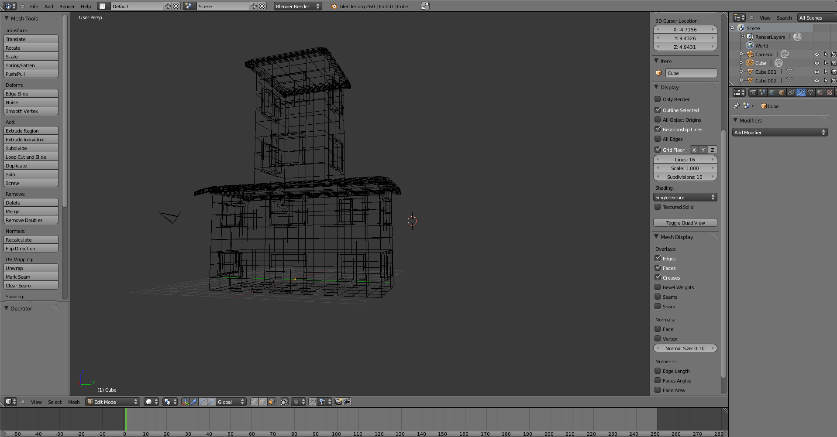This screenshot has height=437, width=837.
Task: Collapse the Mesh Tools panel
Action: (7, 18)
